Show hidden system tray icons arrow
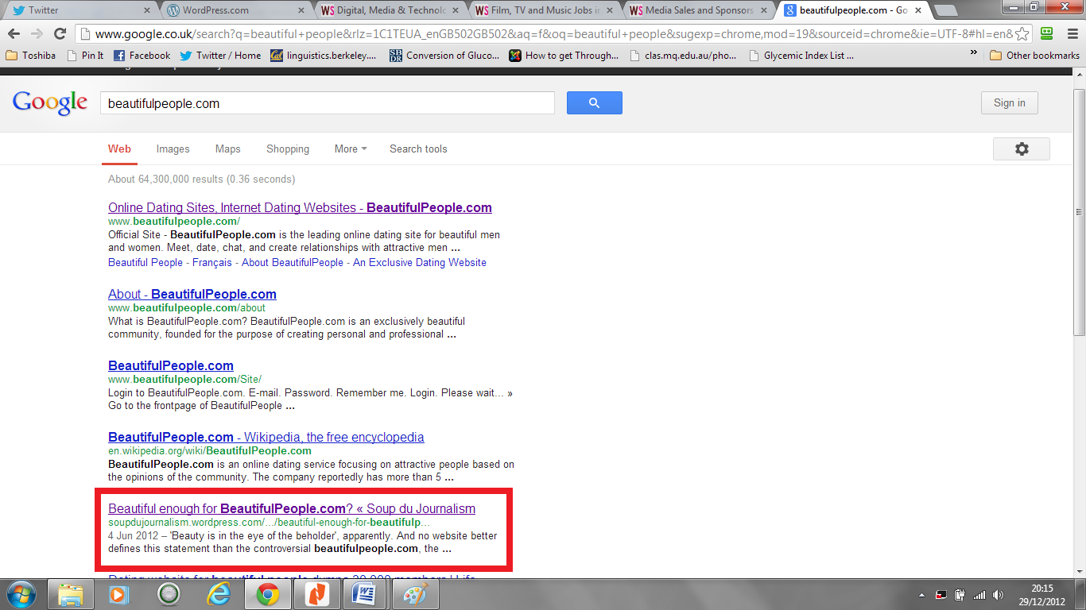 (x=922, y=595)
